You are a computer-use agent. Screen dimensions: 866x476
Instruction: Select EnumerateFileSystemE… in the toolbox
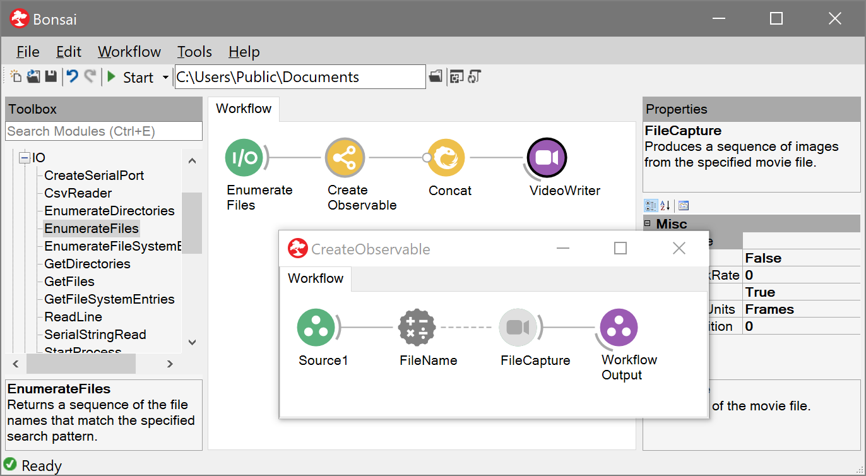coord(113,246)
